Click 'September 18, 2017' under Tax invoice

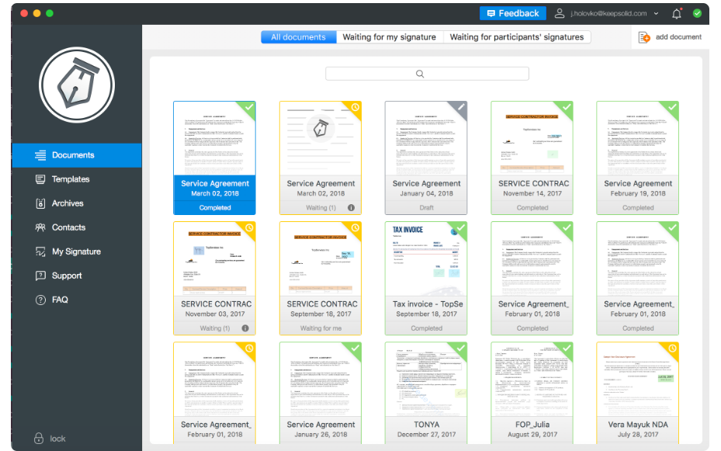coord(427,314)
